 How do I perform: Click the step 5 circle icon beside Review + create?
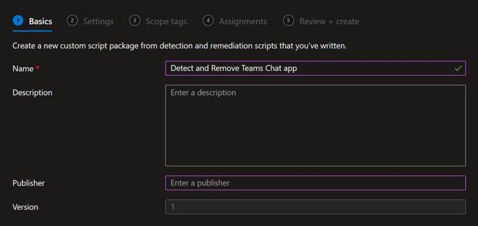point(288,21)
